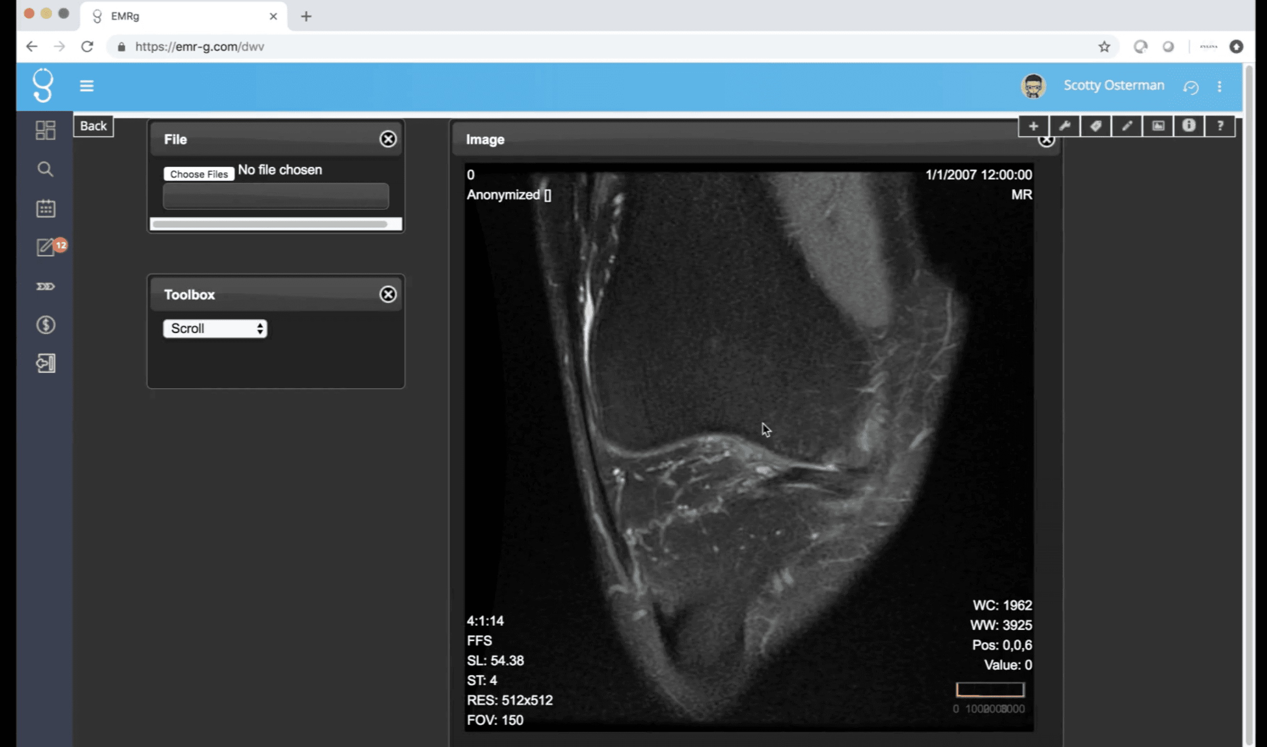This screenshot has width=1267, height=747.
Task: Select the pencil draw icon
Action: click(1127, 126)
